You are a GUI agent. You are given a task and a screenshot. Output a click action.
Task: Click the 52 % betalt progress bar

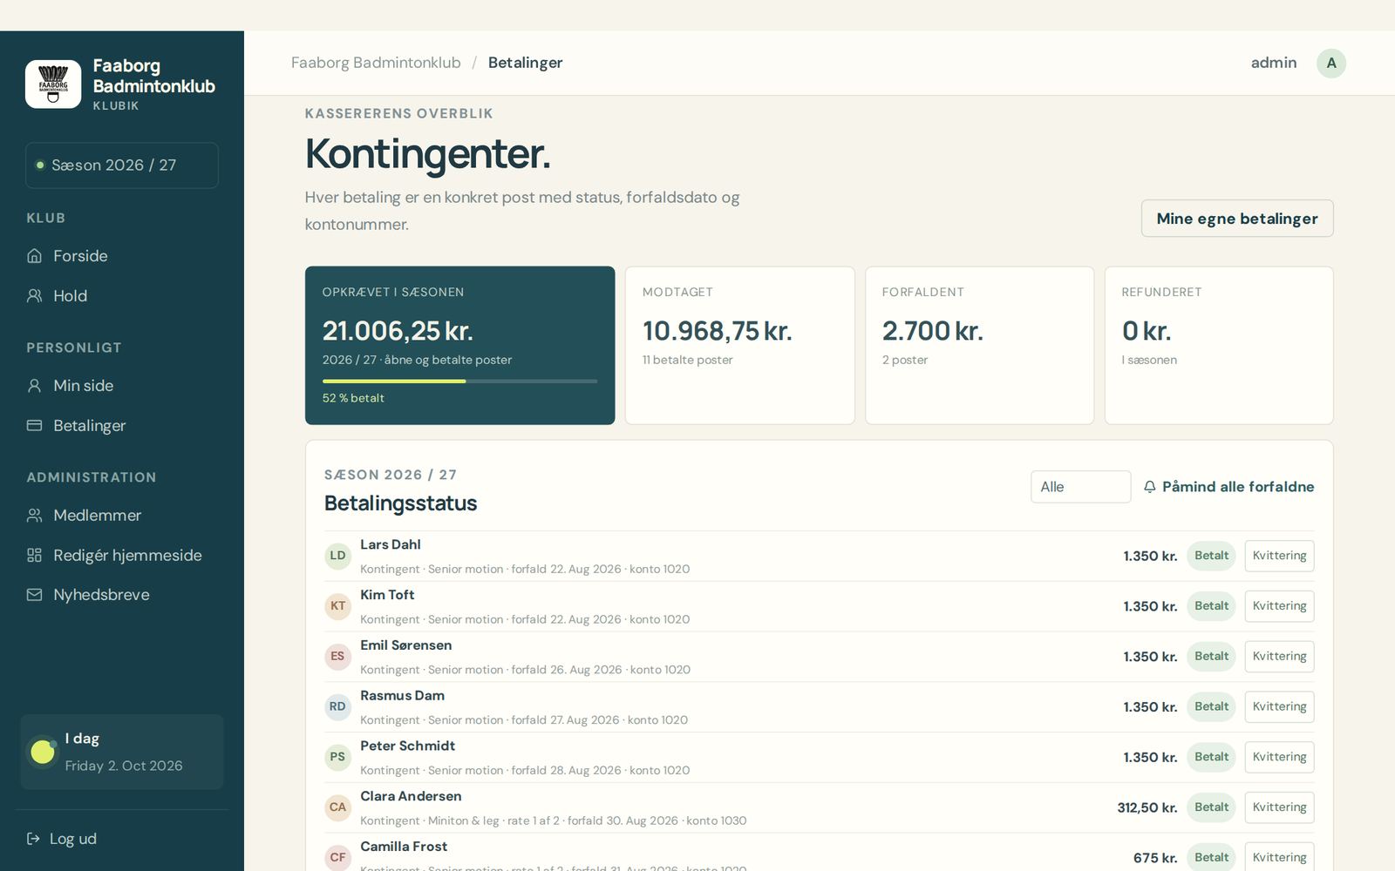pyautogui.click(x=459, y=381)
